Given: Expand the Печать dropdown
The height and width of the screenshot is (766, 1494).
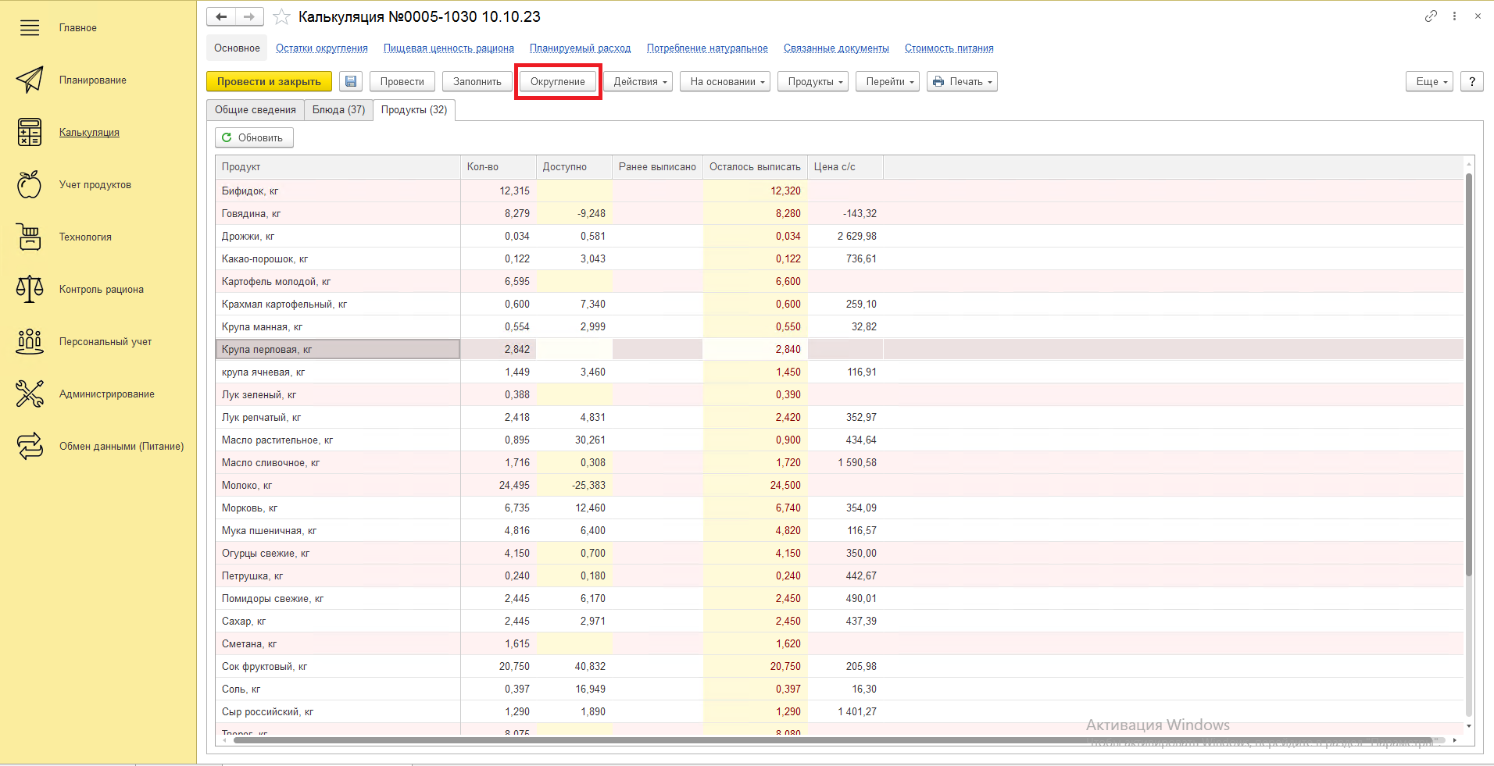Looking at the screenshot, I should point(962,81).
